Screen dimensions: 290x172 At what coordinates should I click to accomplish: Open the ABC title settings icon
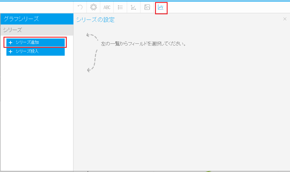pos(107,7)
